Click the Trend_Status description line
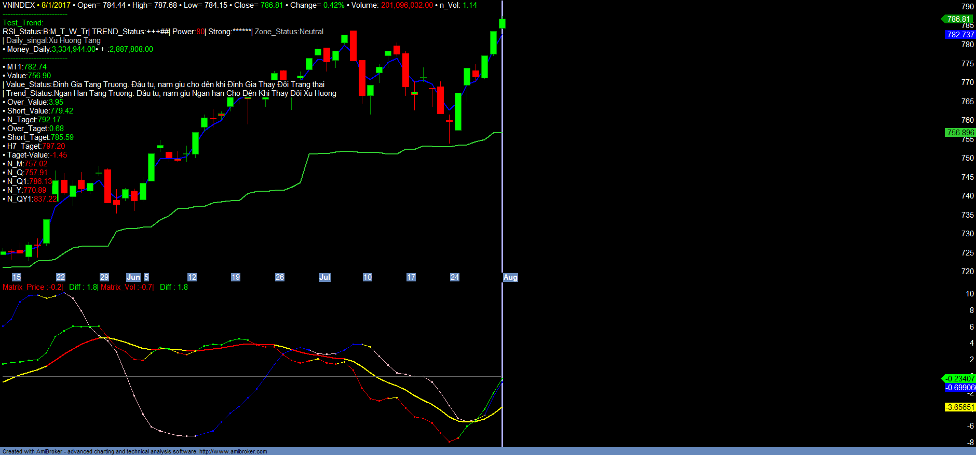 (x=171, y=93)
